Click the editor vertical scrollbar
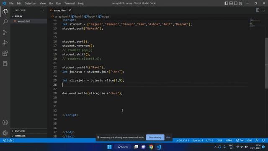 click(x=266, y=63)
